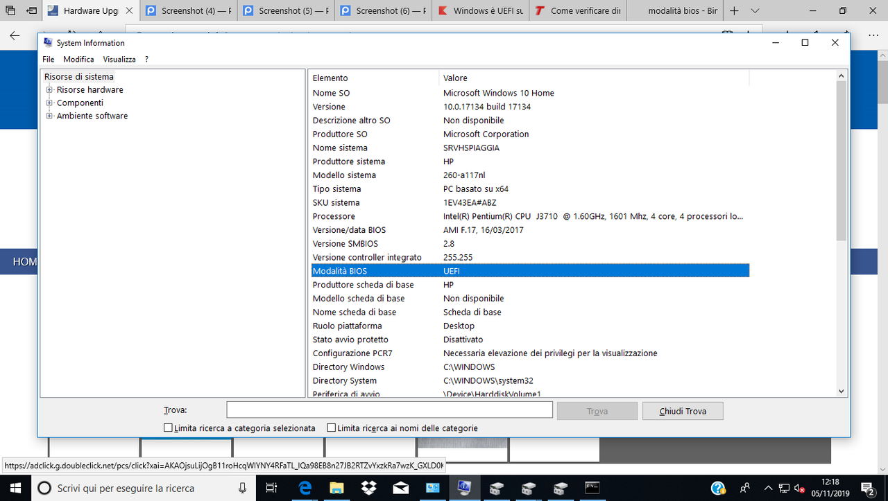
Task: Launch File Explorer from the taskbar
Action: click(x=337, y=488)
